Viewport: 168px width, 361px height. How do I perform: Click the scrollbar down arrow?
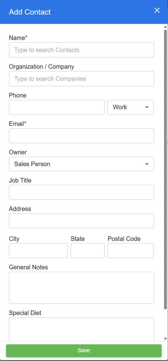[x=165, y=339]
